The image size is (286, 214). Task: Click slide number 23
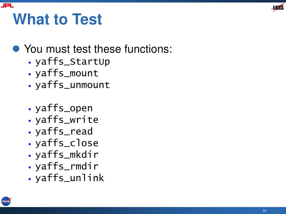pos(264,211)
